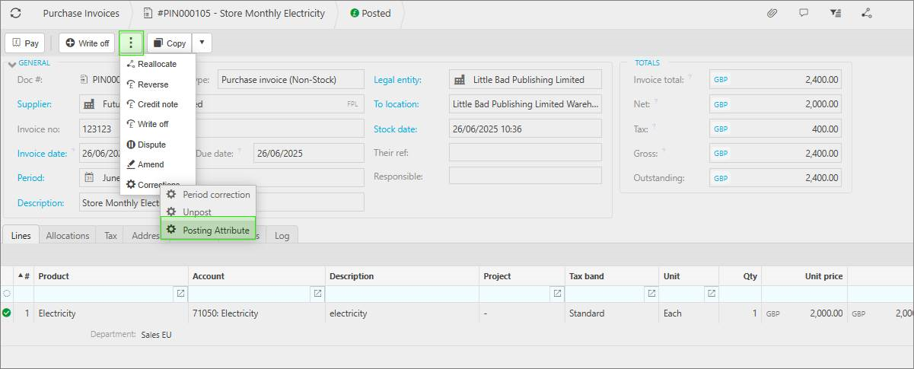Open the comments speech bubble icon

(804, 13)
